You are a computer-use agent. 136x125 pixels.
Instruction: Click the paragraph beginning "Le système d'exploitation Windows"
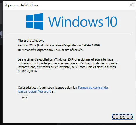68,65
